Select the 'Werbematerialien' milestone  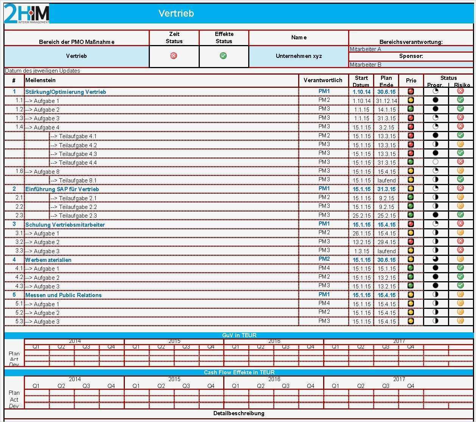[48, 260]
